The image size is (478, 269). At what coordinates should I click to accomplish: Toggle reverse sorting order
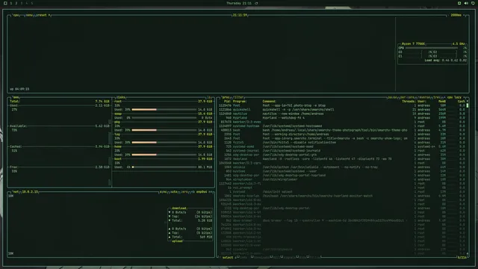pos(424,97)
